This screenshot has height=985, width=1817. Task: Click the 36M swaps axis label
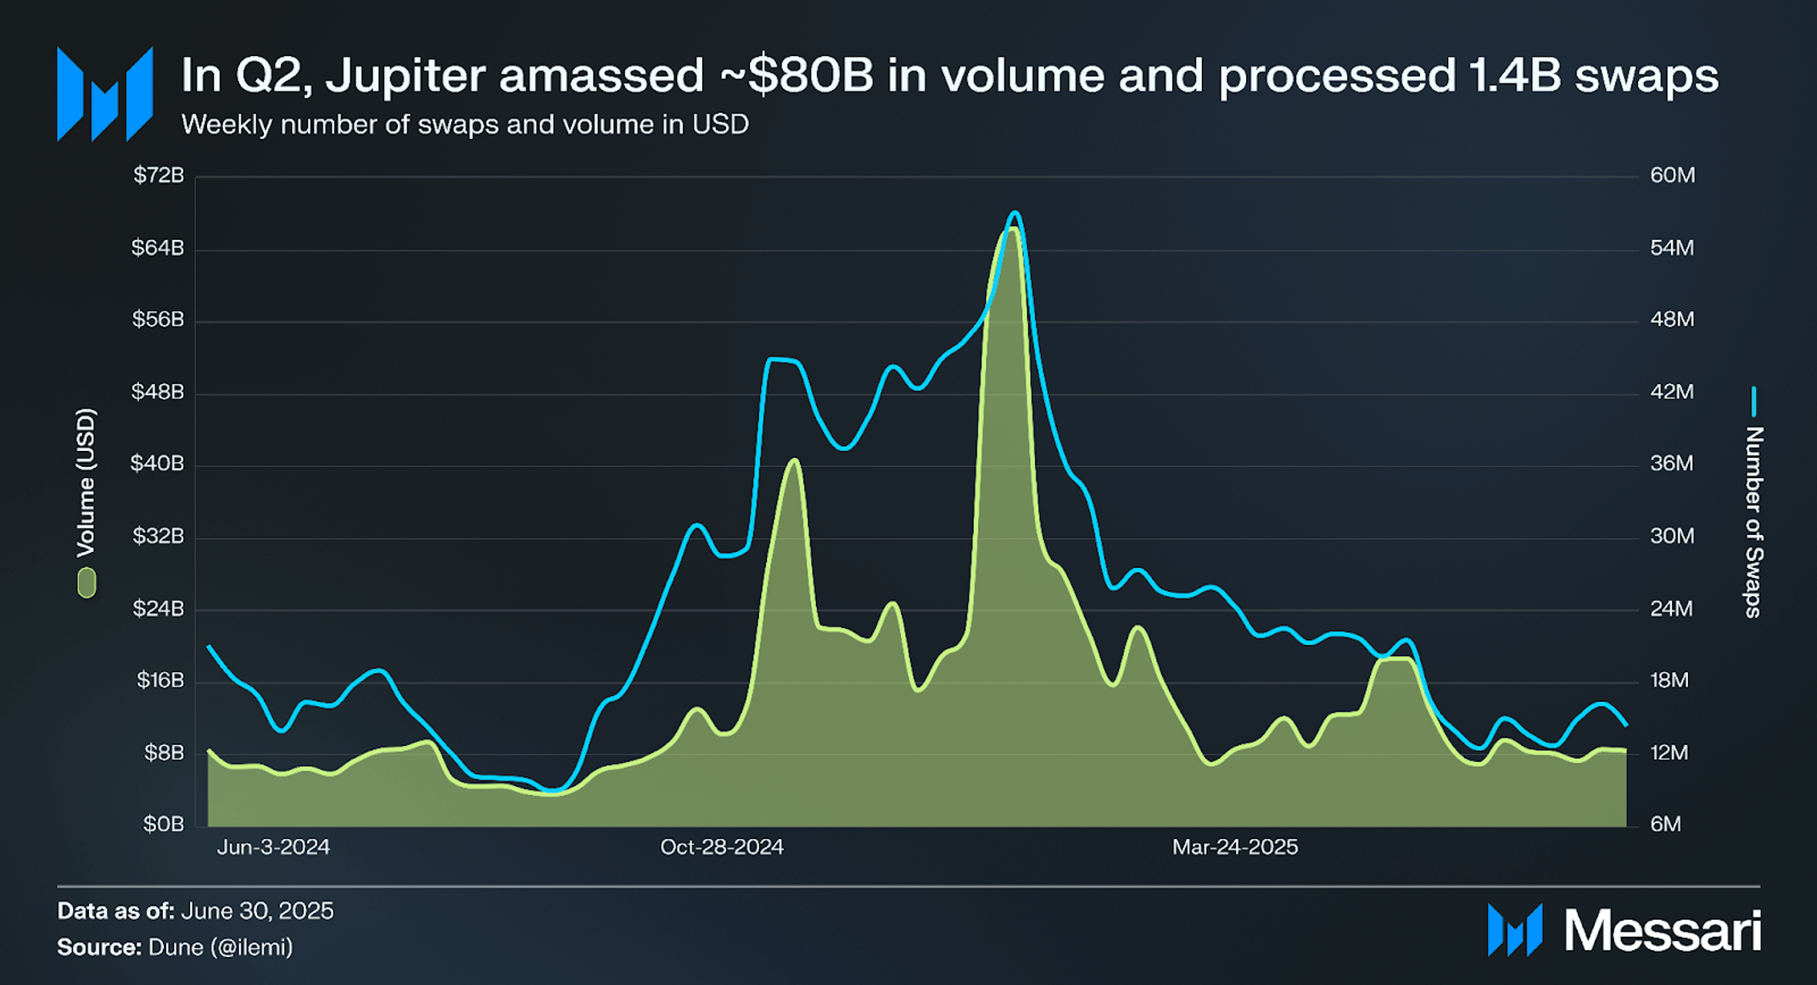click(x=1671, y=464)
